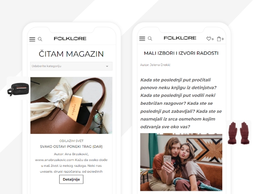This screenshot has width=253, height=194.
Task: Open OBILAZIM SVET category link
Action: [71, 141]
